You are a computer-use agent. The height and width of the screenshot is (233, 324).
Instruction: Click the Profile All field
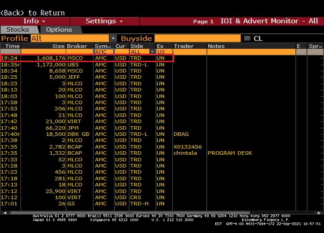coord(70,38)
